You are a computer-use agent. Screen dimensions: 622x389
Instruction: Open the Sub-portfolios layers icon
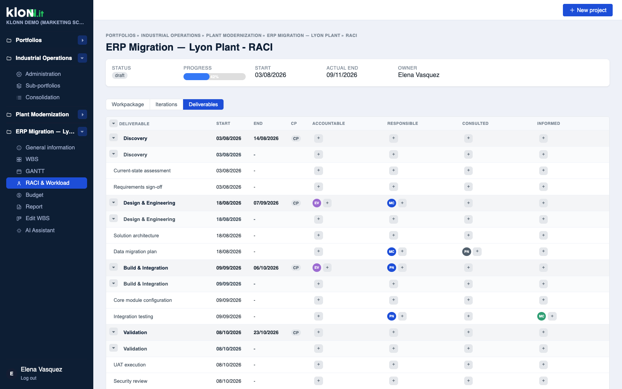[19, 86]
